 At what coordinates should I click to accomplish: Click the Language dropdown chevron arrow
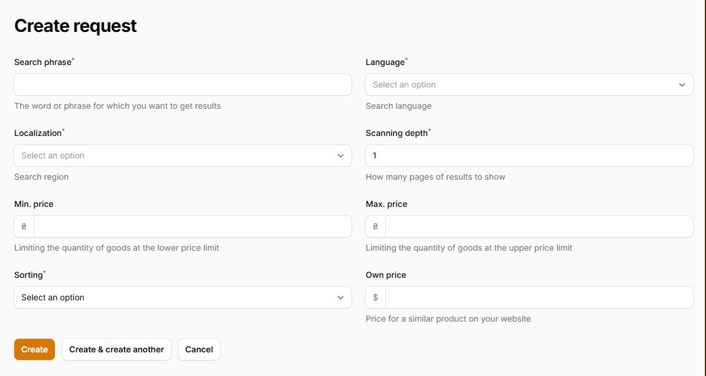pos(682,85)
